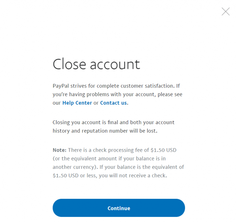Close the dialog with the X icon
This screenshot has width=236, height=222.
click(226, 12)
